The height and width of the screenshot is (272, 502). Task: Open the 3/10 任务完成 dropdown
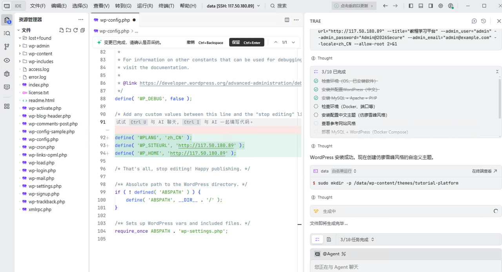357,239
